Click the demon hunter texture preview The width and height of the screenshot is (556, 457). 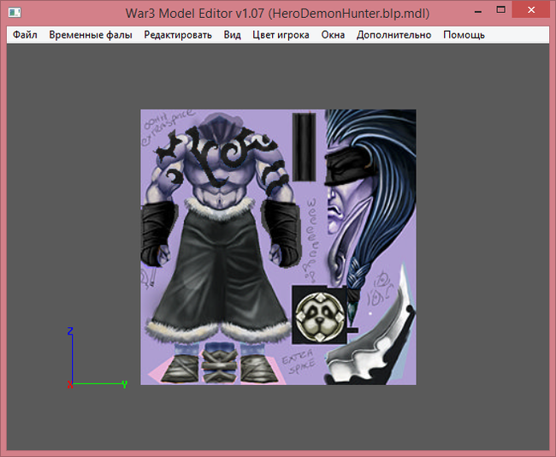(278, 247)
